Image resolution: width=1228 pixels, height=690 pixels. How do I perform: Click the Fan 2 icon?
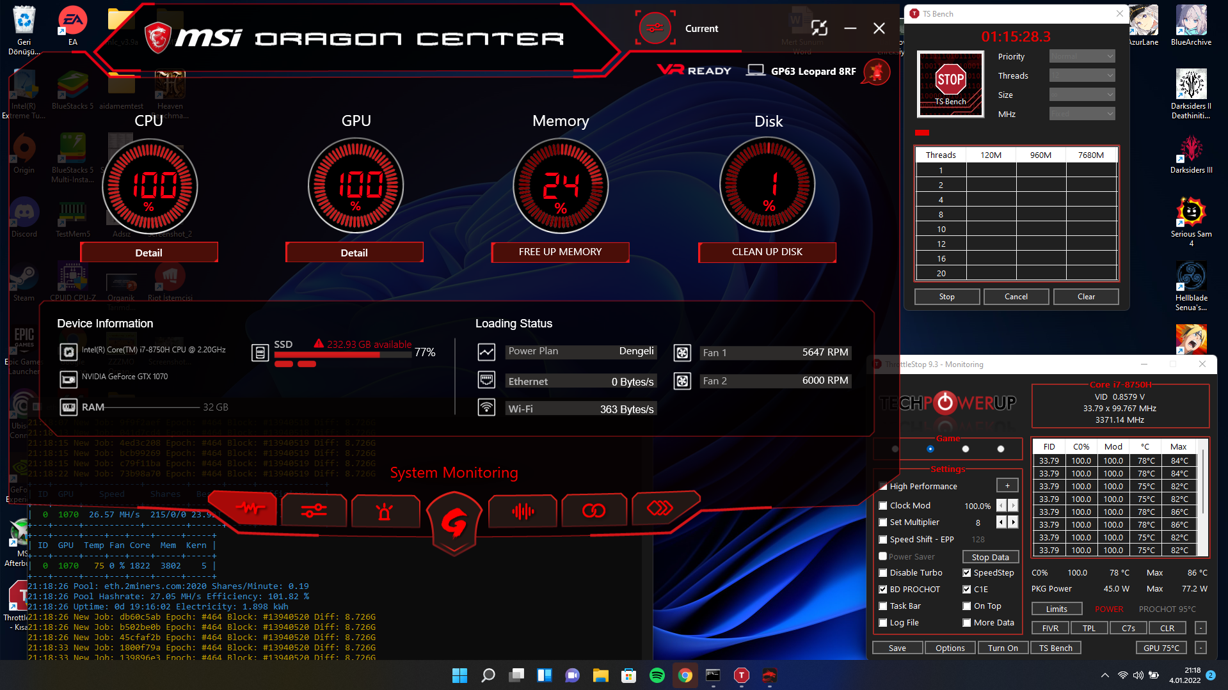[x=682, y=381]
